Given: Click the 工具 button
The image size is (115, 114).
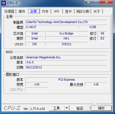Looking at the screenshot, I should (x=57, y=108).
